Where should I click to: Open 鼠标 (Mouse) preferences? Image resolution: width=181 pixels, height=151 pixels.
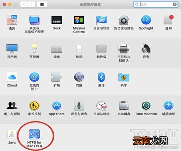coord(79,48)
